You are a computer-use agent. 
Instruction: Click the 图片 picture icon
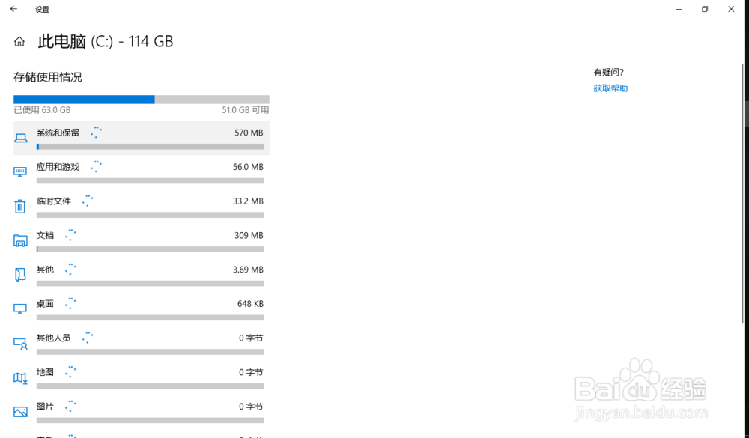(20, 412)
